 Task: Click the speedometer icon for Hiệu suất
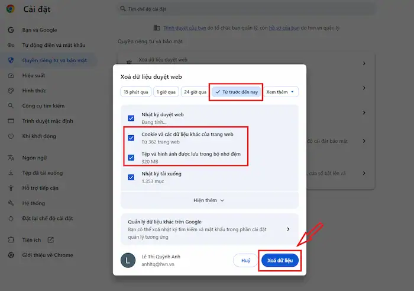click(11, 75)
